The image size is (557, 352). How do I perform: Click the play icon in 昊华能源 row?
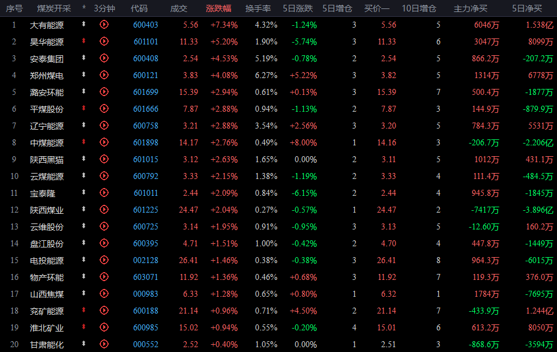pyautogui.click(x=104, y=41)
